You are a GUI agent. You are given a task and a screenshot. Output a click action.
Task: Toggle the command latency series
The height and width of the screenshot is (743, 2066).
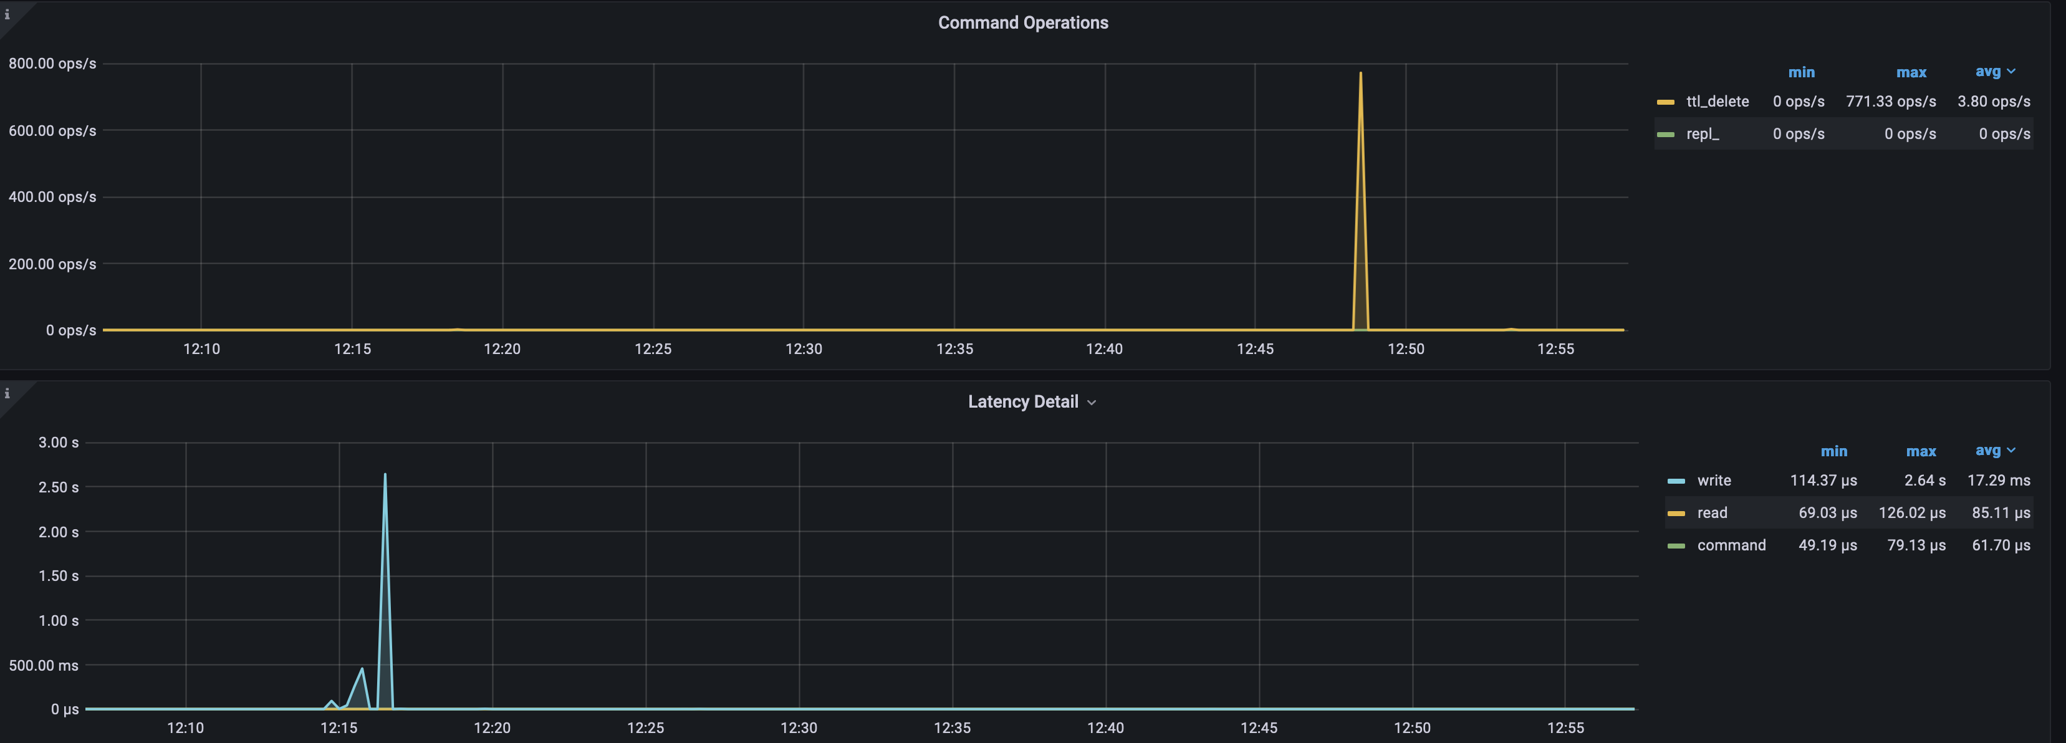coord(1731,545)
